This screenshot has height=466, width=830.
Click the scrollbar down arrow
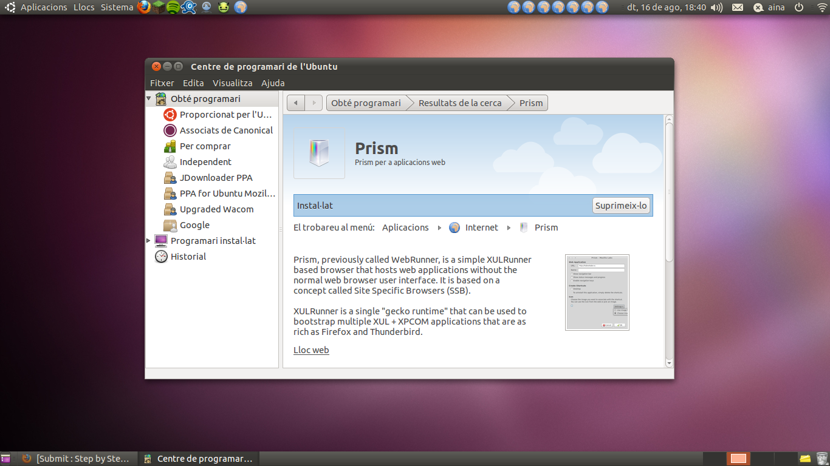click(x=669, y=363)
